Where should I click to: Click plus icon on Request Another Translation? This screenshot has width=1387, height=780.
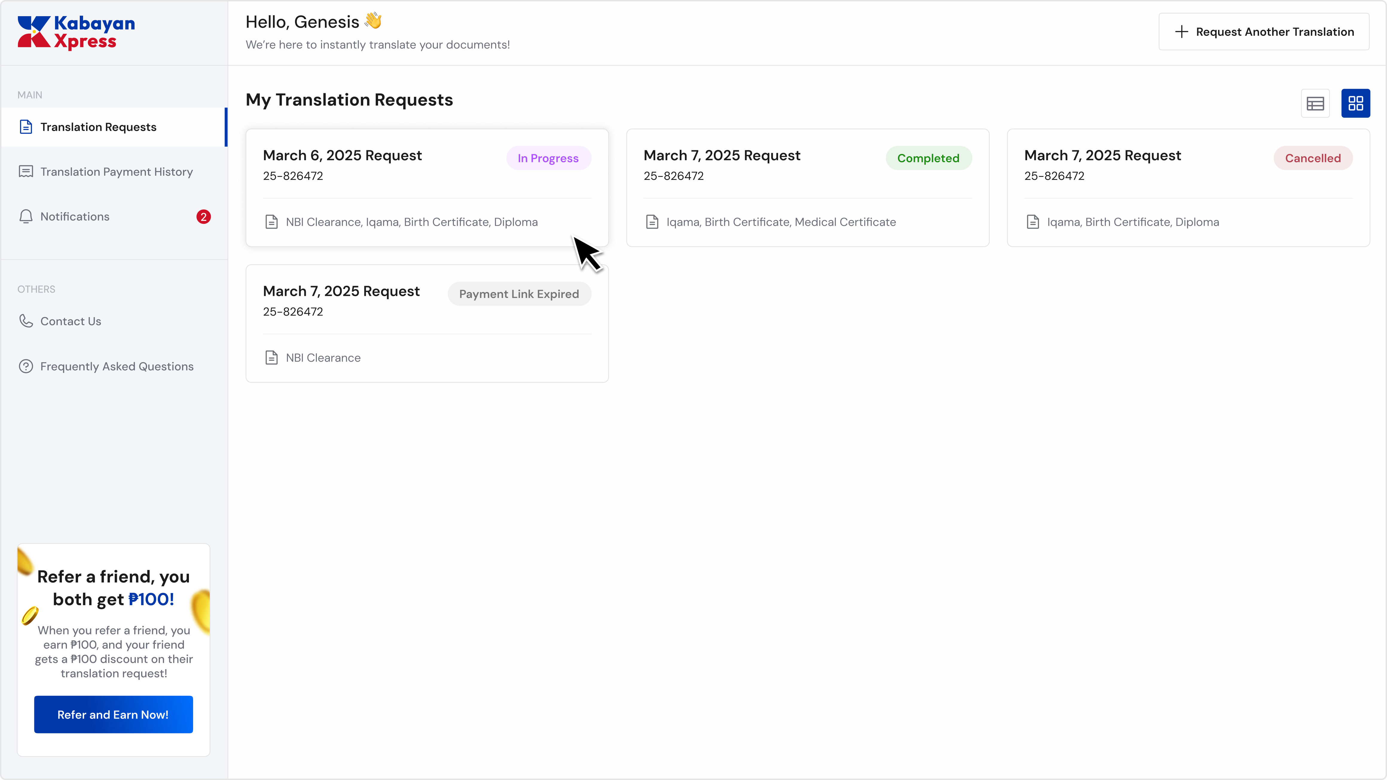(x=1181, y=32)
